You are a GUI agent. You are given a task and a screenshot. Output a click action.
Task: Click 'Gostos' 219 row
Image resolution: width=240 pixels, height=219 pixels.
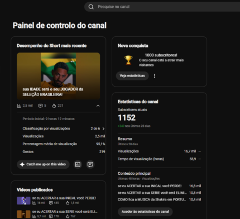[64, 152]
